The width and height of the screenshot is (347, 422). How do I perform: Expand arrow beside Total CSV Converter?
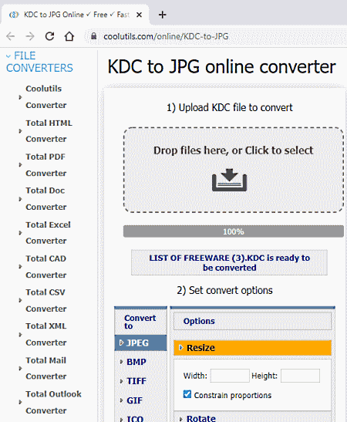point(20,300)
